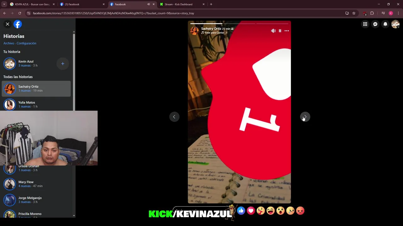The image size is (403, 226).
Task: Open the Facebook logo home link
Action: [18, 24]
